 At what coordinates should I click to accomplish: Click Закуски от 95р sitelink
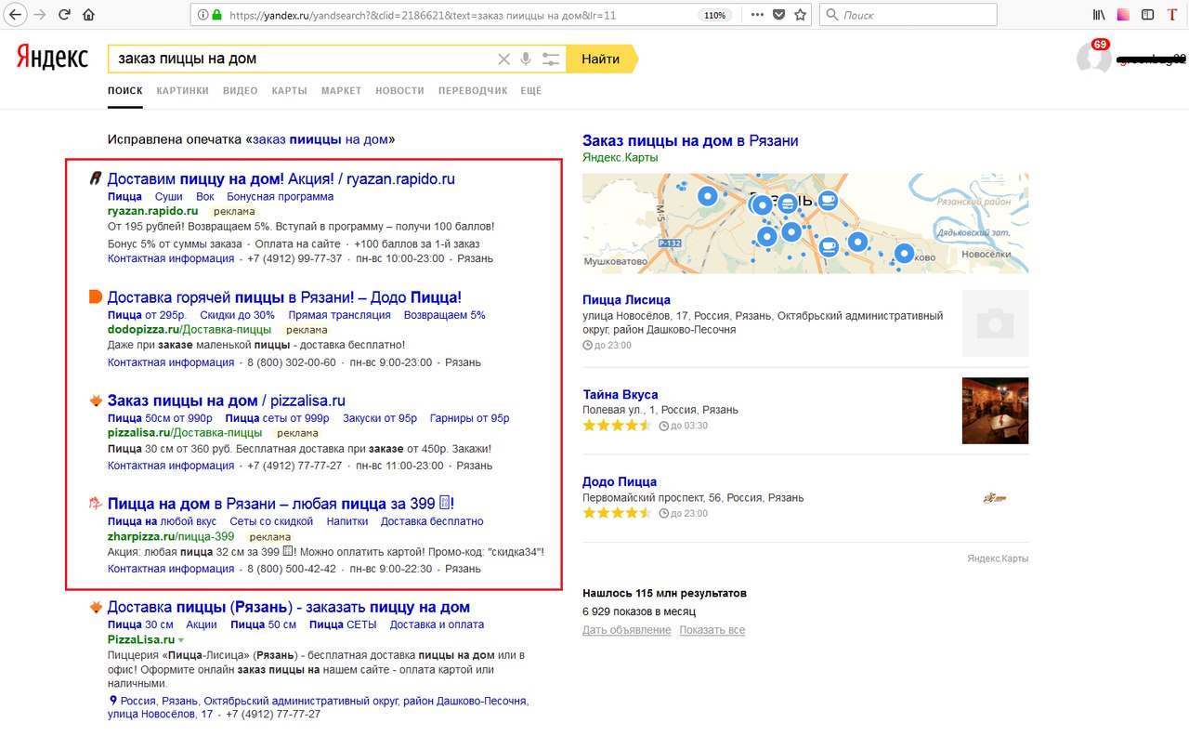tap(380, 418)
